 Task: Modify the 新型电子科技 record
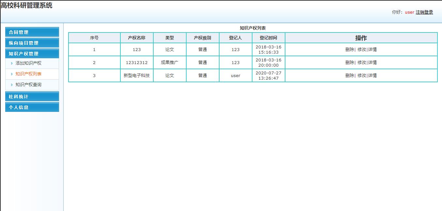pyautogui.click(x=362, y=75)
